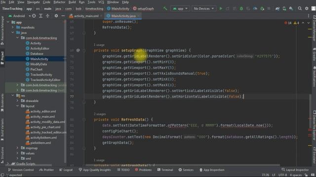Open the Profiler tool window
This screenshot has height=177, width=316.
point(46,170)
